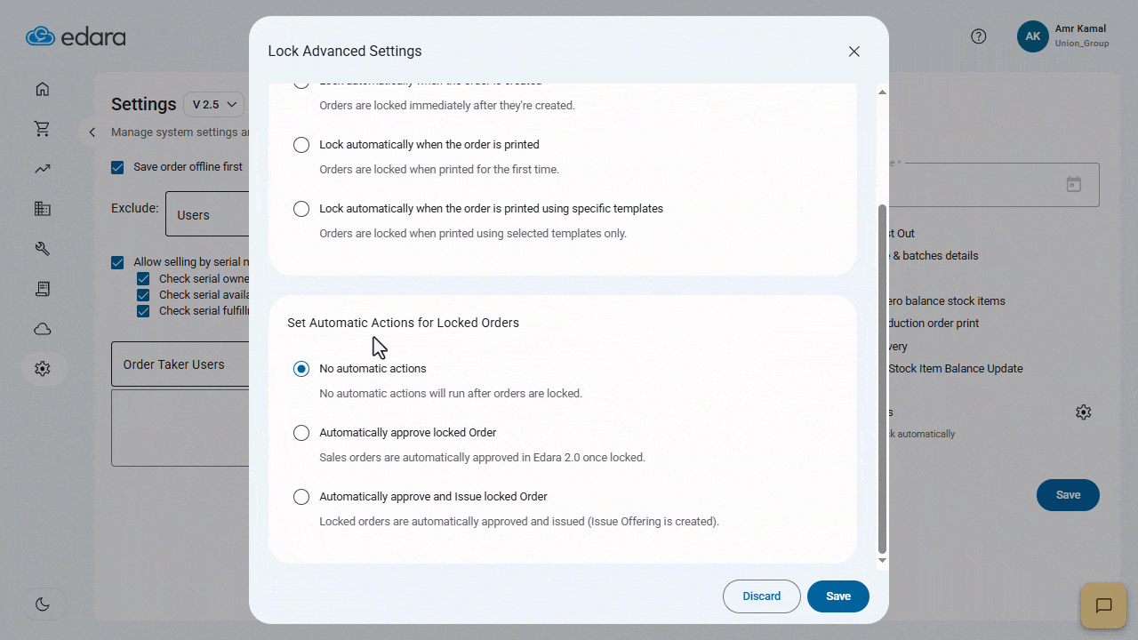Open the V 2.5 version dropdown
Image resolution: width=1138 pixels, height=640 pixels.
tap(213, 104)
